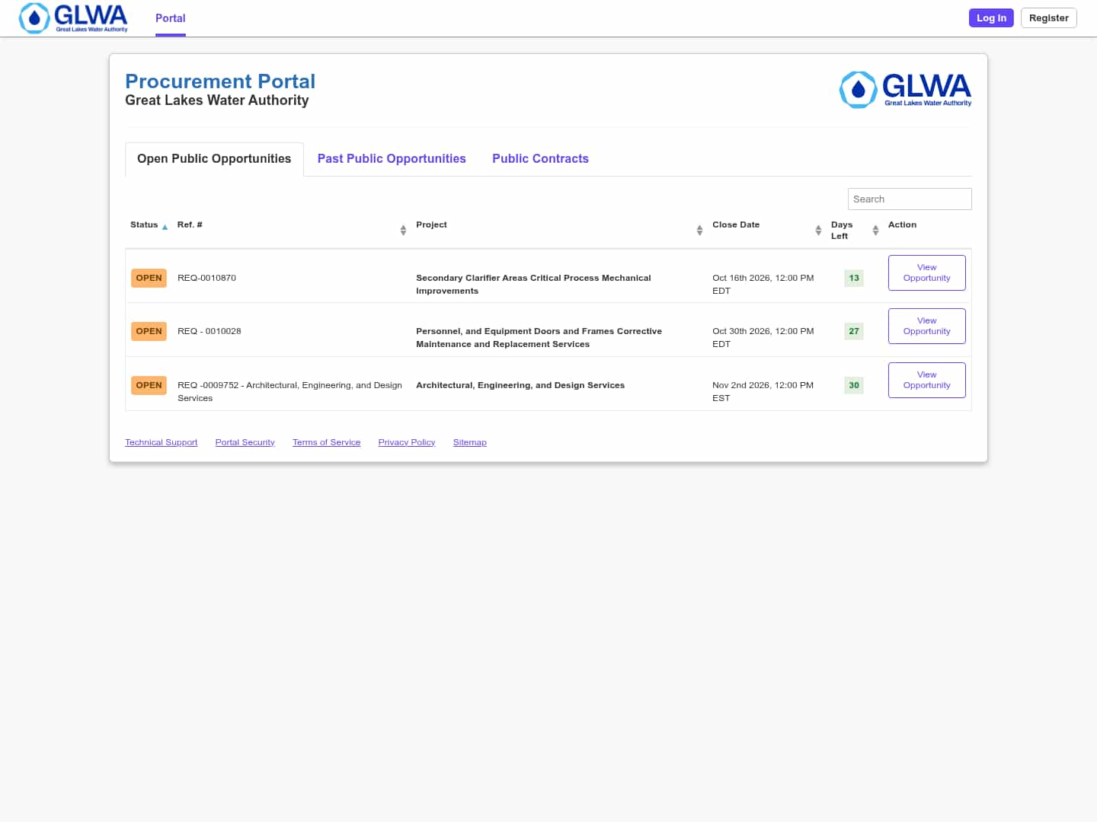1097x822 pixels.
Task: Click the close date Nov 2nd 2026
Action: pyautogui.click(x=763, y=391)
